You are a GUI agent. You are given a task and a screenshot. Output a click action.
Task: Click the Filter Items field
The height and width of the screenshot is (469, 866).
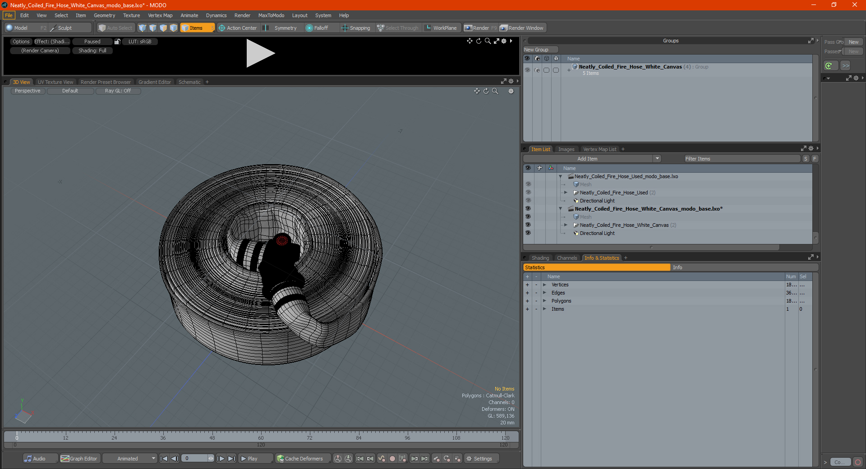click(x=742, y=159)
